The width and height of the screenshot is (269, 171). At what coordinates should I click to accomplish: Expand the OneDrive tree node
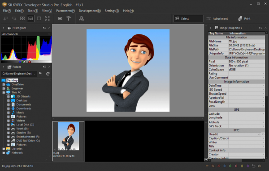(4, 84)
